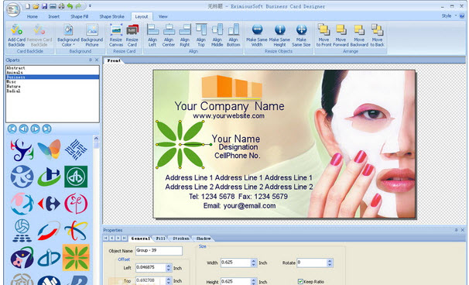Click the Object Name input field
Screen dimensions: 469x285
(x=159, y=251)
